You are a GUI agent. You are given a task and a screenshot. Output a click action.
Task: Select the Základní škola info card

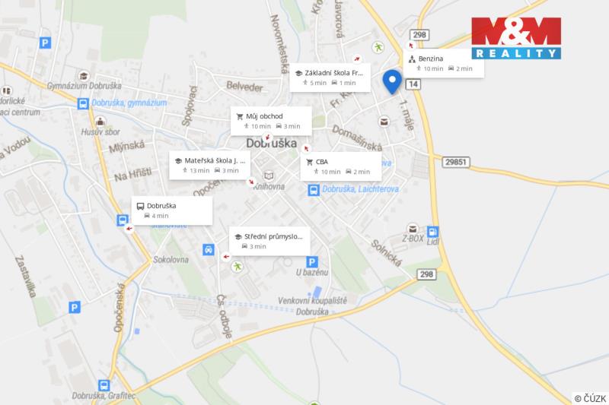click(330, 78)
